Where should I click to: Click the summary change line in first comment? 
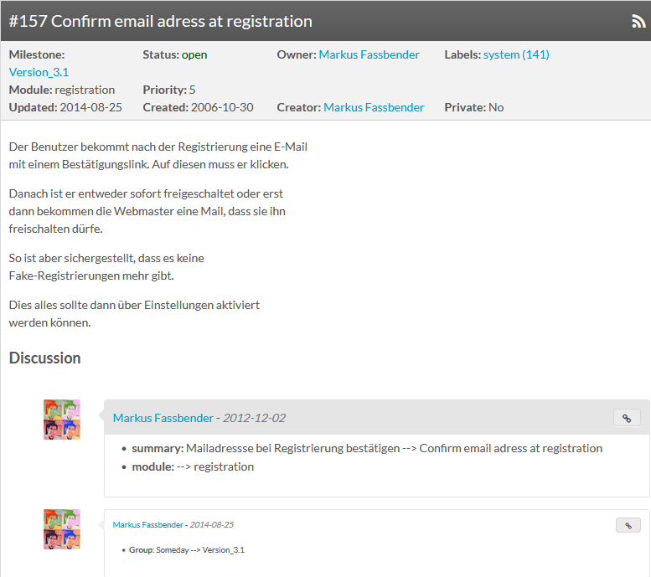click(x=367, y=448)
